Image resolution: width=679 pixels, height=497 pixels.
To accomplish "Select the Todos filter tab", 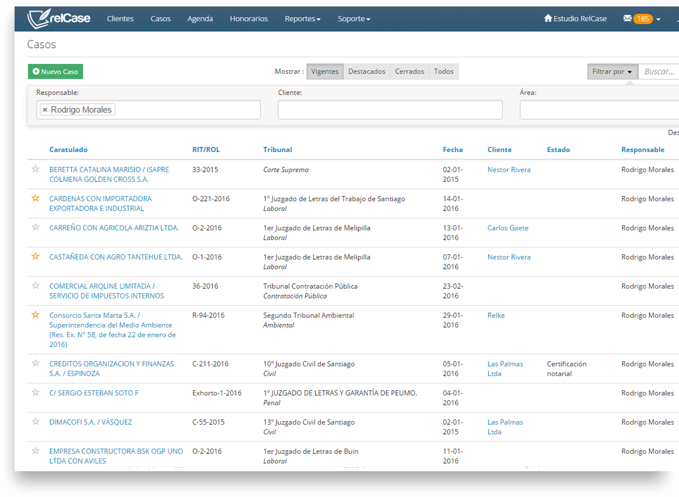I will point(443,71).
